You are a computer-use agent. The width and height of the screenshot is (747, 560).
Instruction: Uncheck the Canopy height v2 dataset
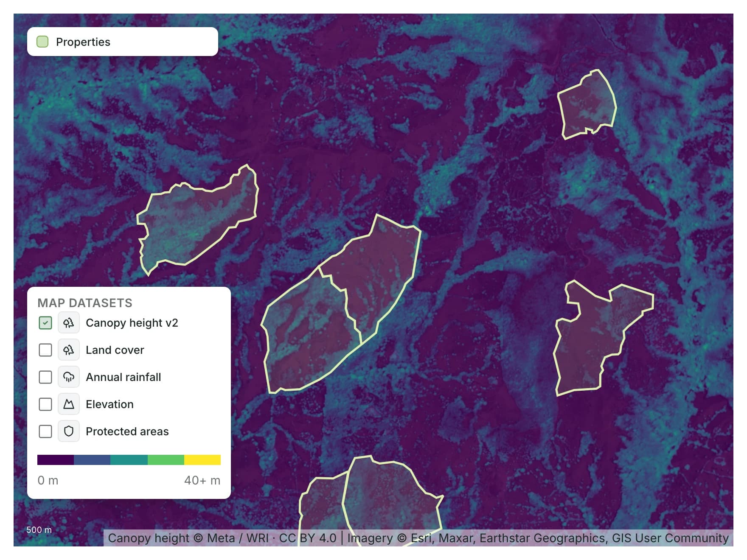(x=45, y=323)
